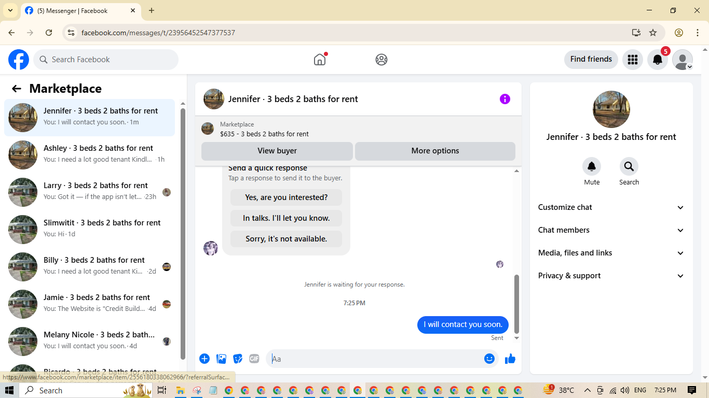
Task: Open Windows Start button
Action: click(9, 390)
